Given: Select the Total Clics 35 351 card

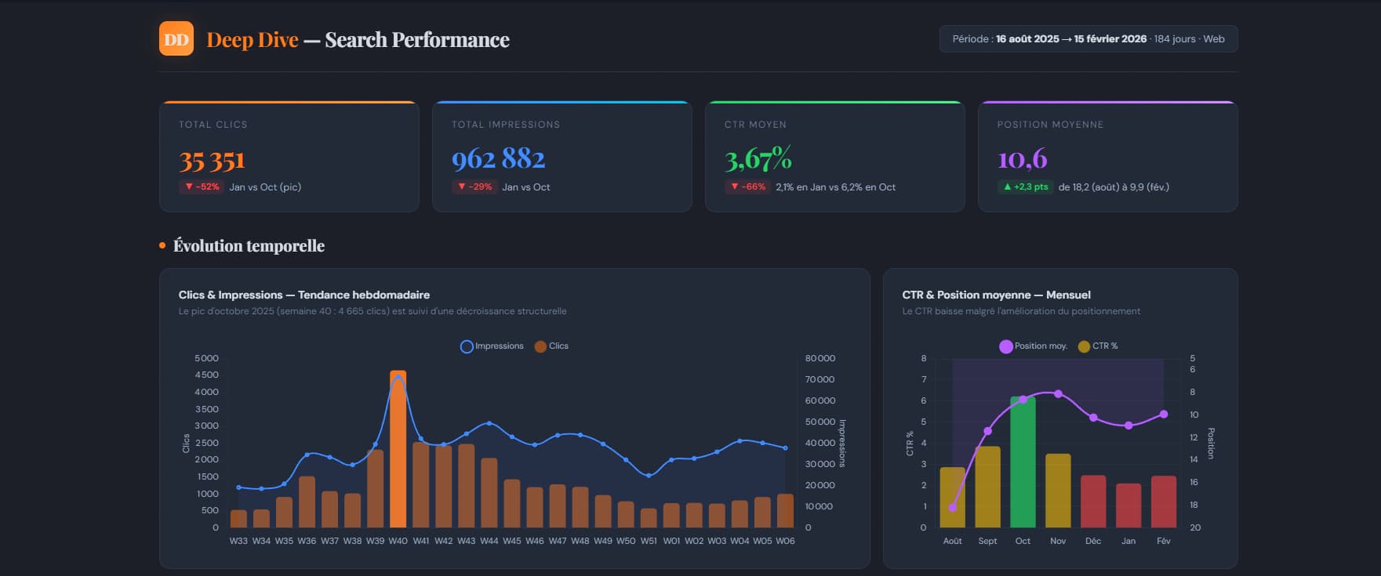Looking at the screenshot, I should (289, 157).
